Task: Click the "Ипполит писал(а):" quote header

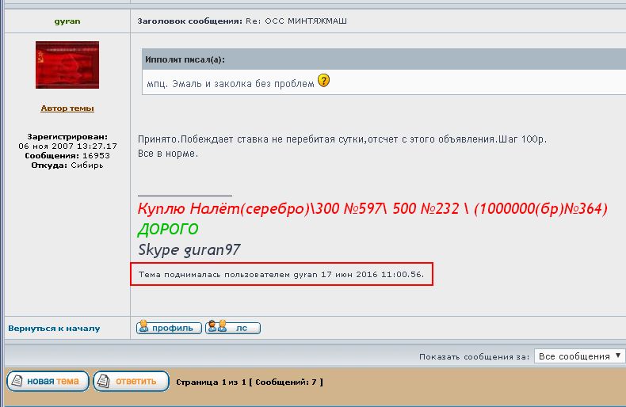Action: coord(185,59)
